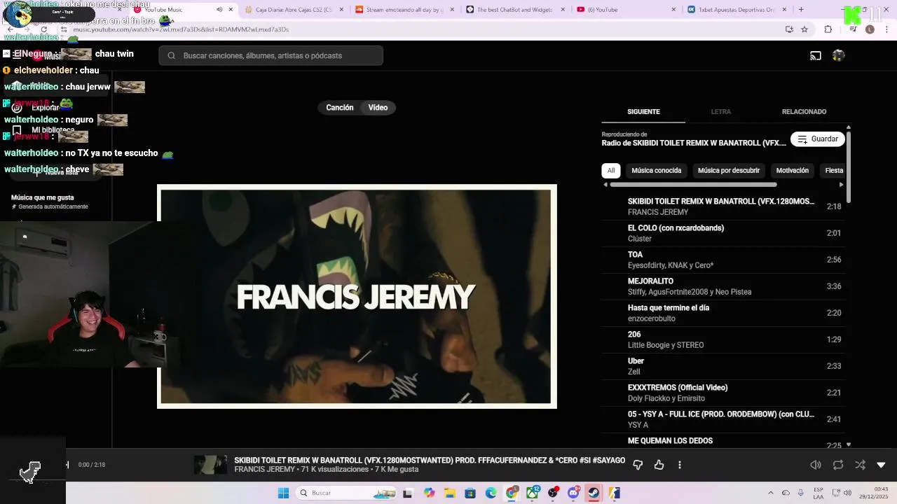Screen dimensions: 897x504
Task: Open File Explorer from the taskbar
Action: (449, 493)
